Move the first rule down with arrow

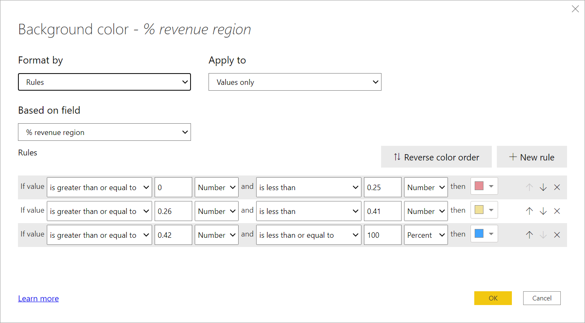pos(543,187)
